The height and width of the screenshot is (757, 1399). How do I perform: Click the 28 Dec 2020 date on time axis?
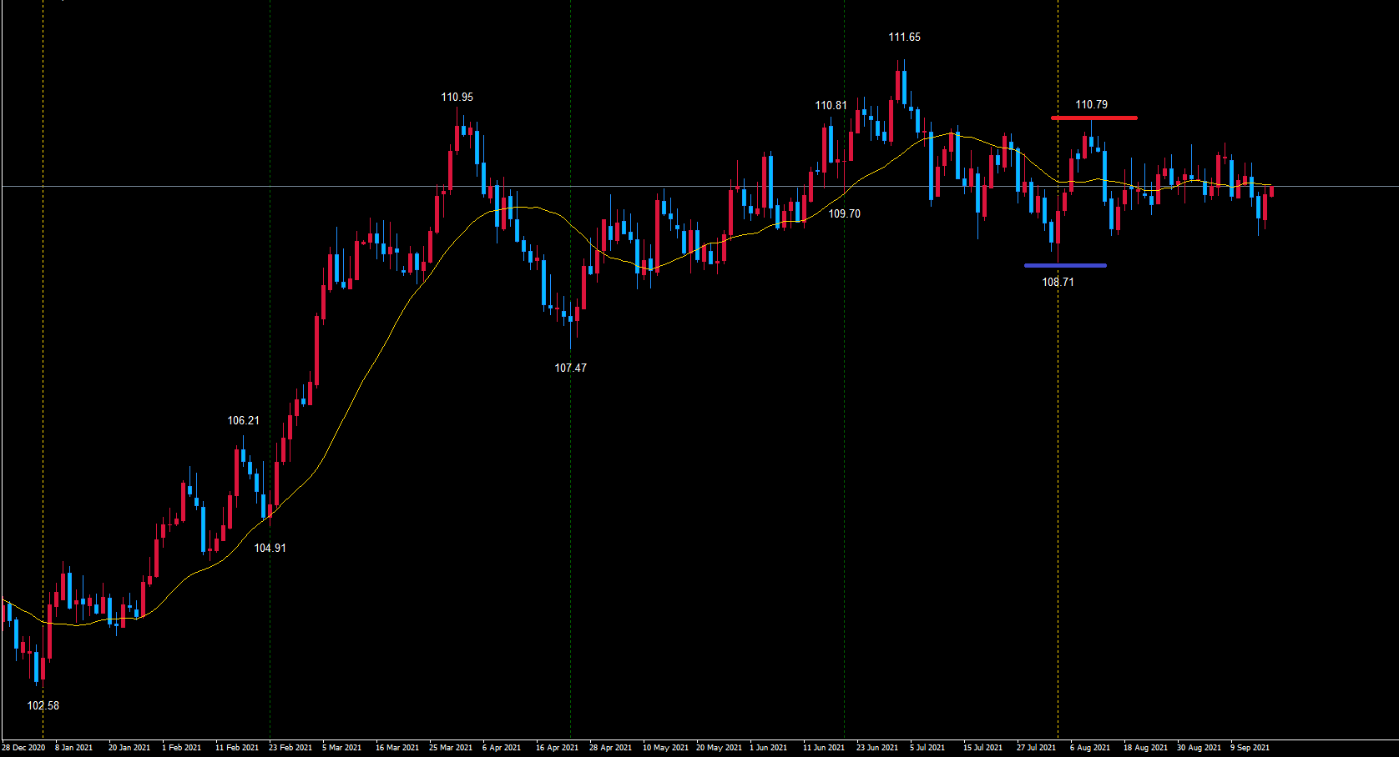pyautogui.click(x=23, y=748)
